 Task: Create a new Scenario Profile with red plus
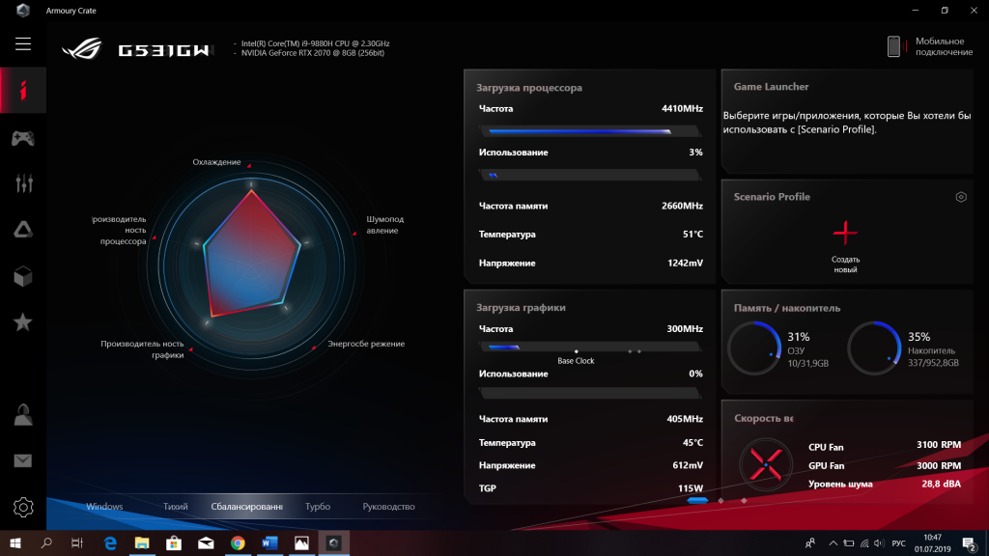[845, 233]
